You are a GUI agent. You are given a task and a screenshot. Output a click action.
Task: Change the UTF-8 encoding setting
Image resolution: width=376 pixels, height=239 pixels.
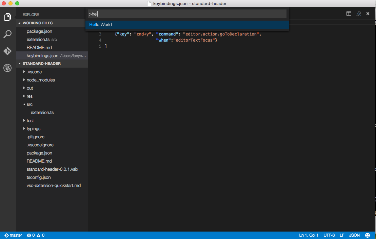coord(329,235)
